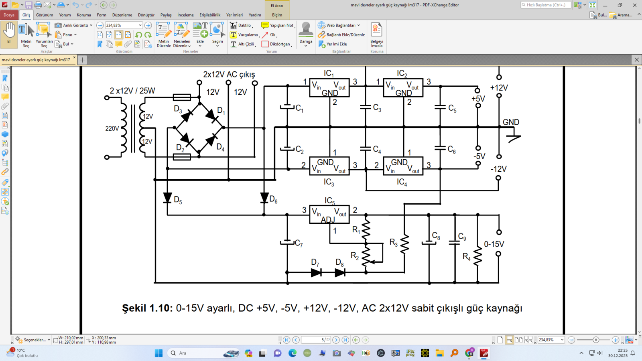Image resolution: width=642 pixels, height=361 pixels.
Task: Switch to the Yorum ribbon tab
Action: coord(65,15)
